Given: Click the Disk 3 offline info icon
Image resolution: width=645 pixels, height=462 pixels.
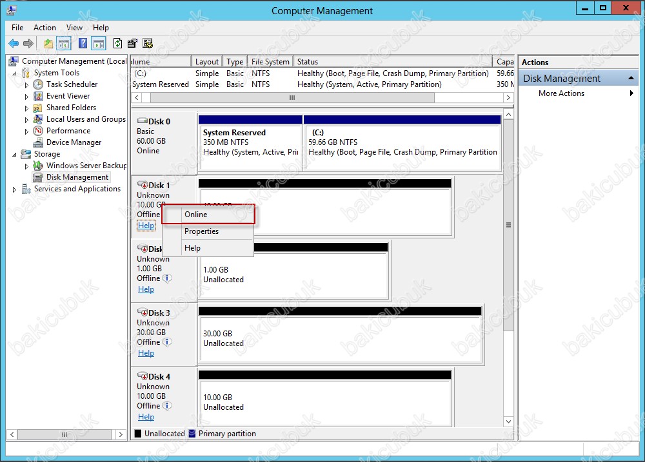Looking at the screenshot, I should point(167,342).
